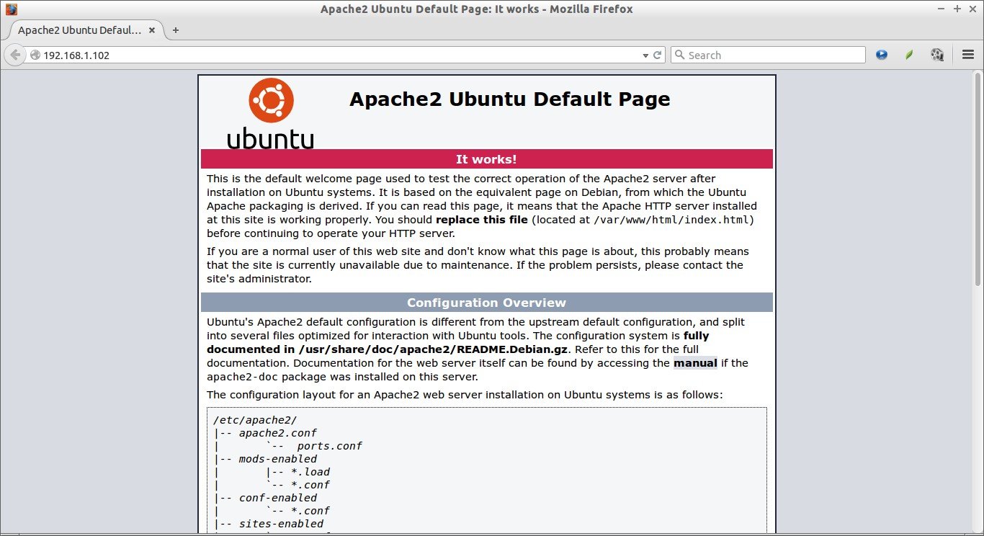This screenshot has height=536, width=984.
Task: Click the "sites-enabled" entry
Action: tap(281, 524)
